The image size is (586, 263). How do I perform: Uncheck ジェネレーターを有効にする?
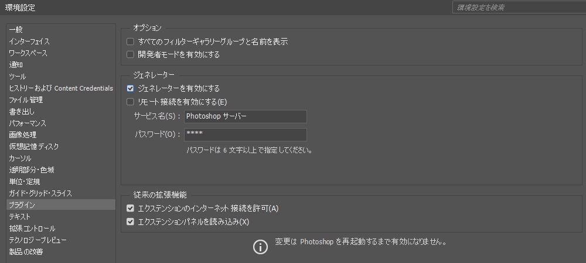(130, 88)
